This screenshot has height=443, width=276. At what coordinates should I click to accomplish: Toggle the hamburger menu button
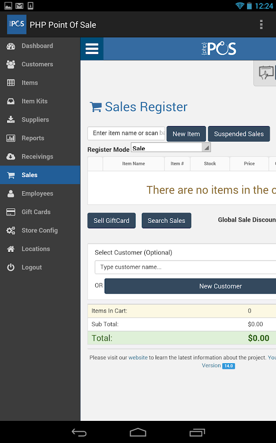click(92, 49)
